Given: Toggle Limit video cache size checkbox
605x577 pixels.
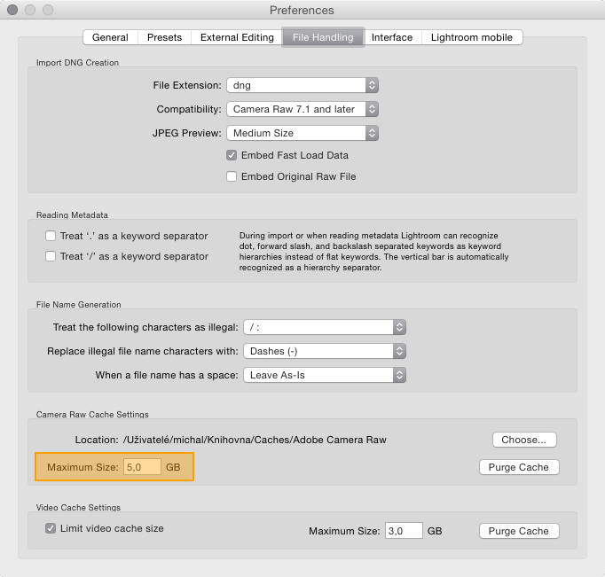Looking at the screenshot, I should point(51,528).
